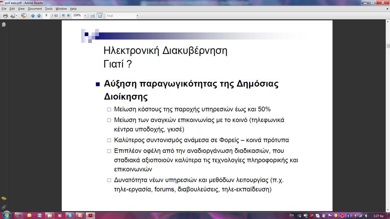Open Skype from the taskbar
The width and height of the screenshot is (390, 219).
click(x=70, y=216)
